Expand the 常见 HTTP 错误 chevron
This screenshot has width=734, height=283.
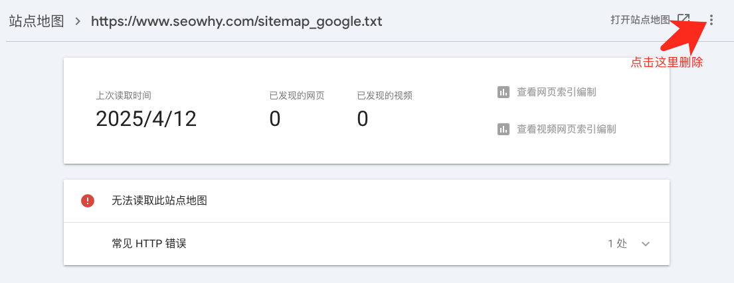tap(646, 243)
